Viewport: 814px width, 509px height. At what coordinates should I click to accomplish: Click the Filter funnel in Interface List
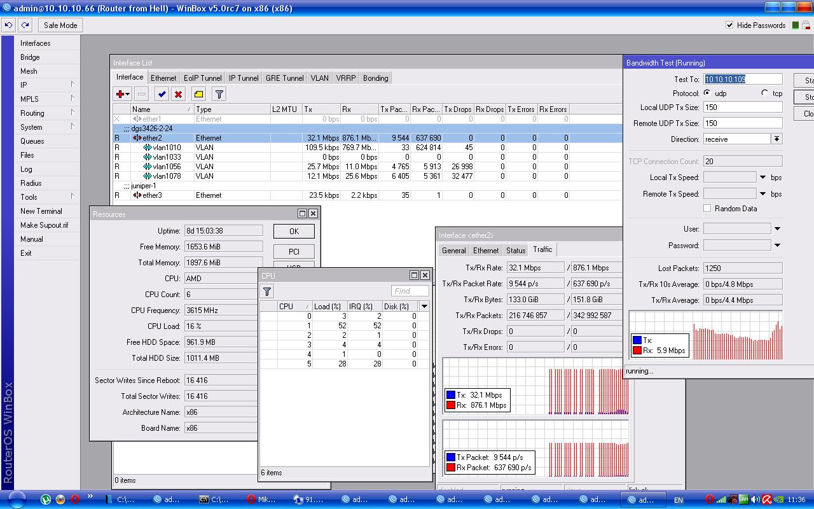point(219,94)
